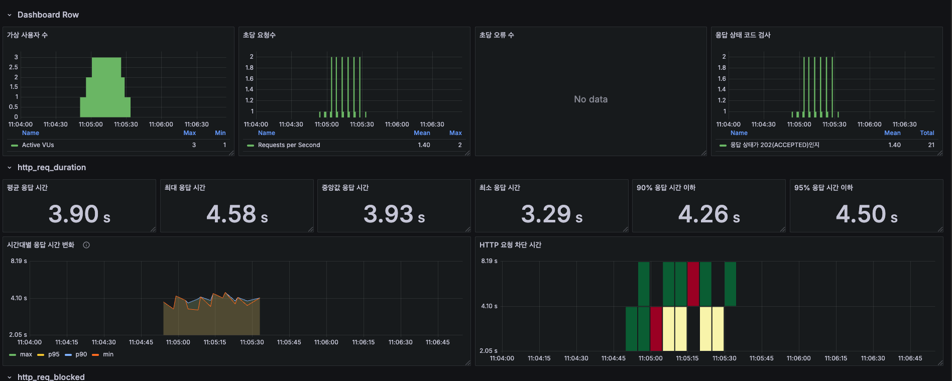Click the orange swatch of the min series
Screen dimensions: 952x381
click(x=95, y=355)
